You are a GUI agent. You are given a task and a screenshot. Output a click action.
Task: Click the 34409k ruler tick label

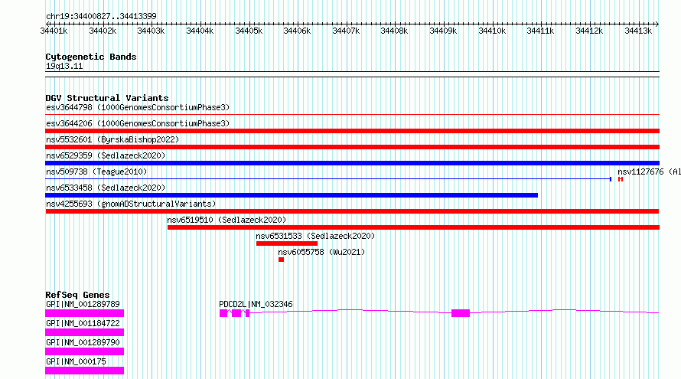(x=444, y=31)
